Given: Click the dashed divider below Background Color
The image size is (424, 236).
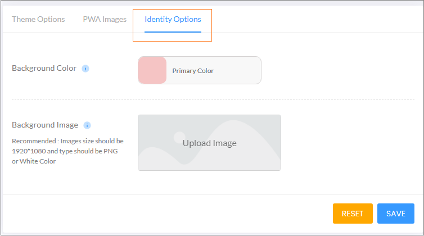Looking at the screenshot, I should pos(213,100).
